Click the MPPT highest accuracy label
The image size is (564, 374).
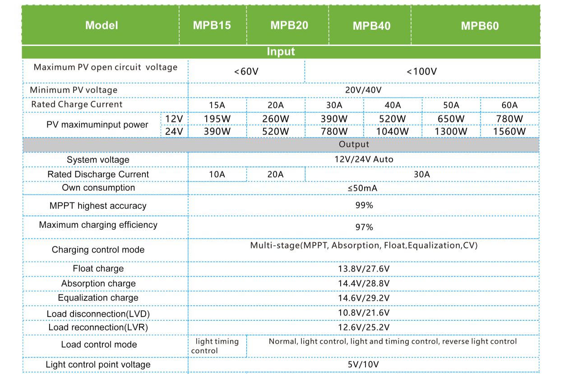(98, 206)
